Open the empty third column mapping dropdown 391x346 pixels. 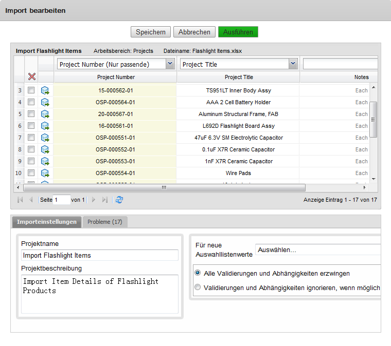(340, 64)
